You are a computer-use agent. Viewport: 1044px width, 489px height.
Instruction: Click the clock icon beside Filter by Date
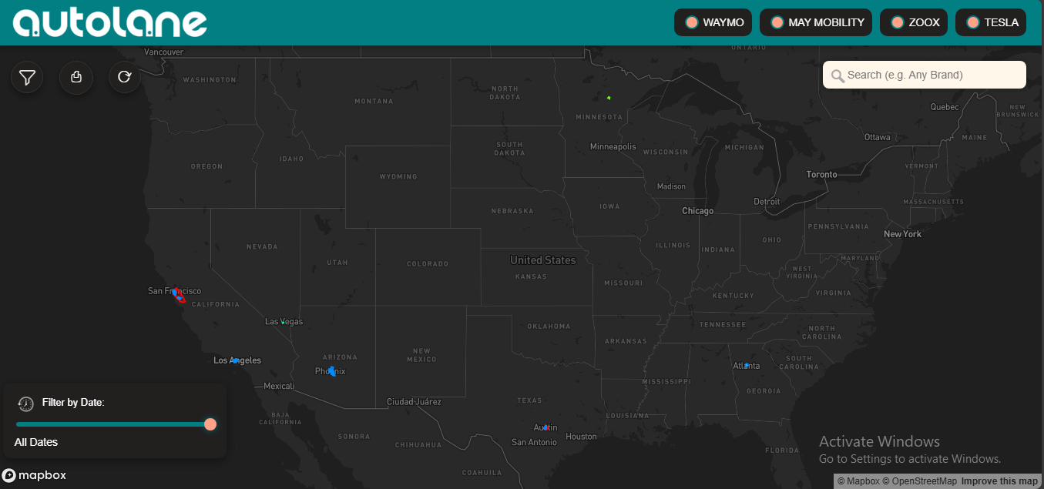[26, 404]
